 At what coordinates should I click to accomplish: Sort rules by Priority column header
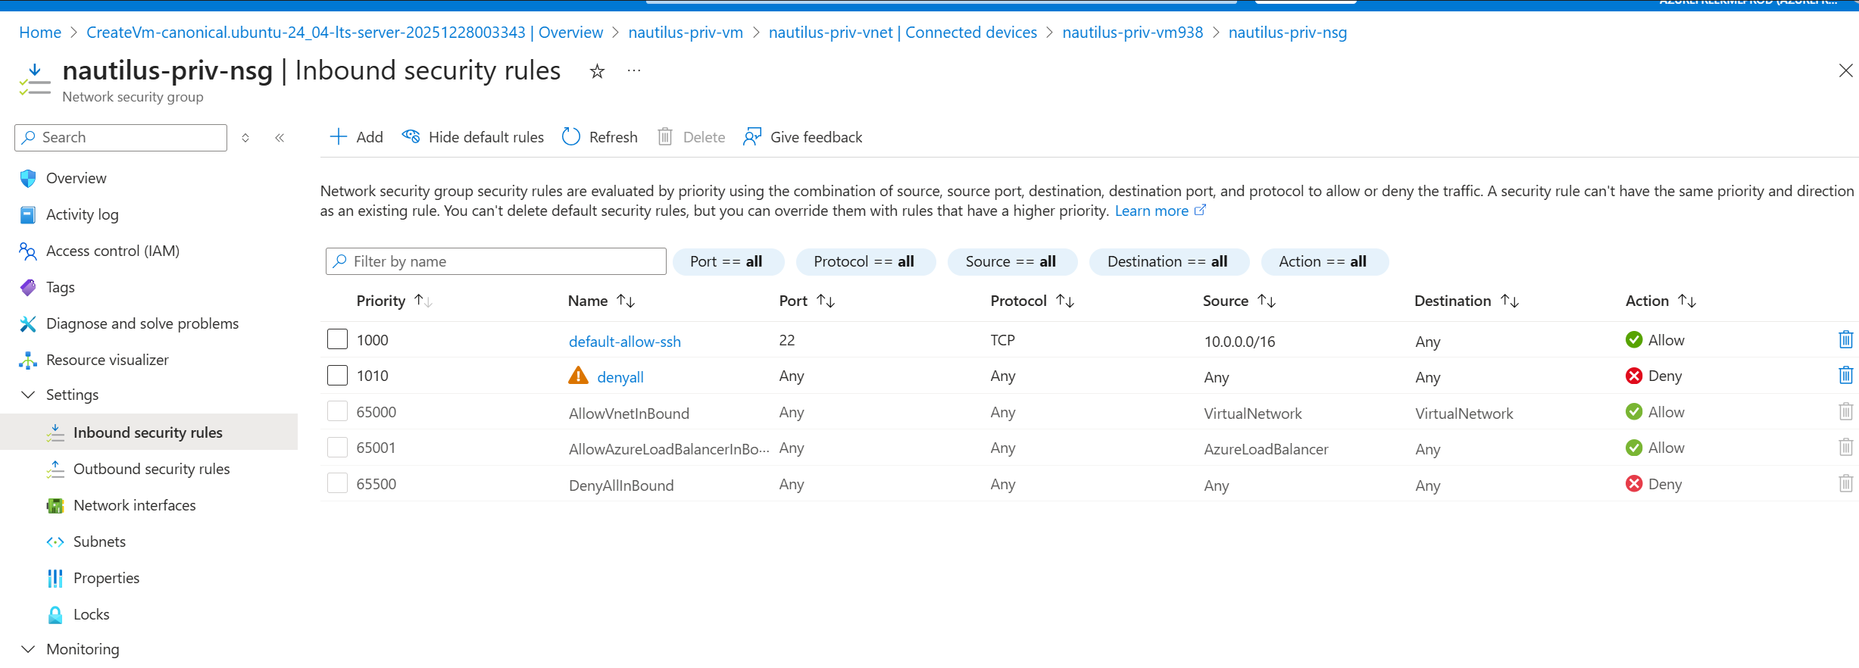[x=381, y=301]
